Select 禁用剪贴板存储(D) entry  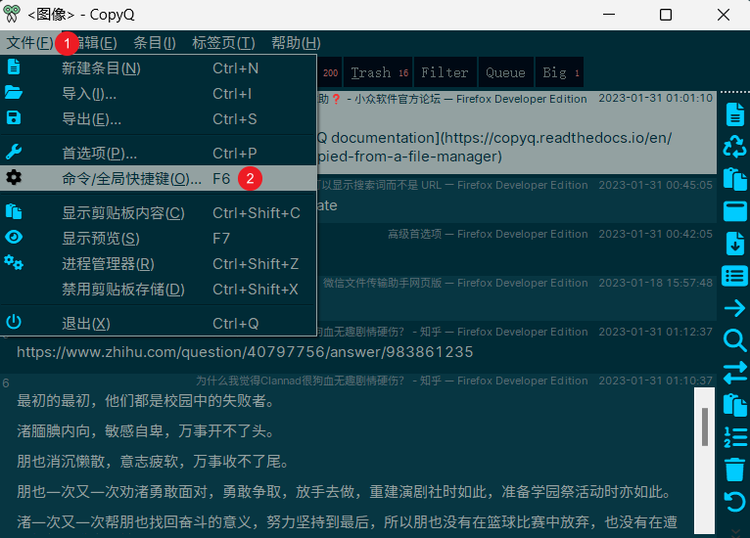pos(159,289)
